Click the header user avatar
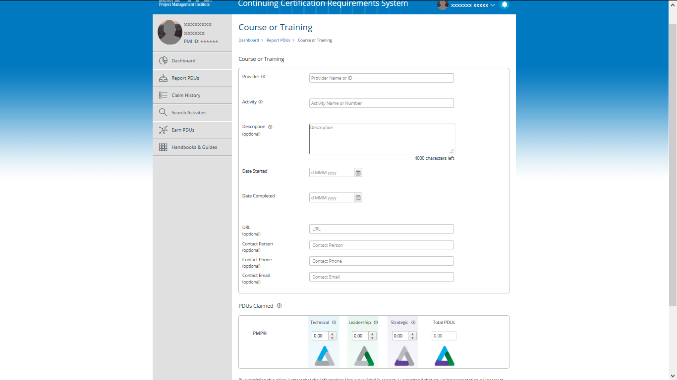This screenshot has width=677, height=380. pyautogui.click(x=443, y=4)
